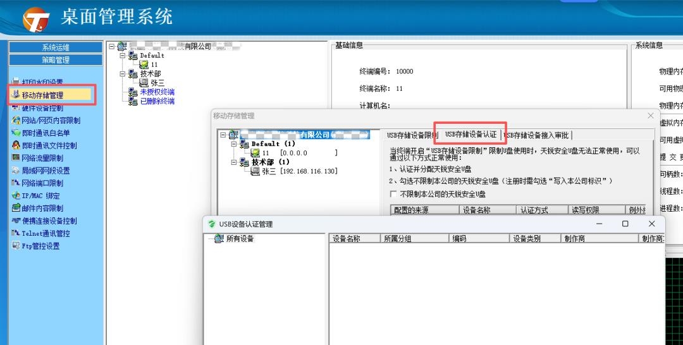Open 网络流量限制 policy
Screen dimensions: 683x345
coord(42,158)
